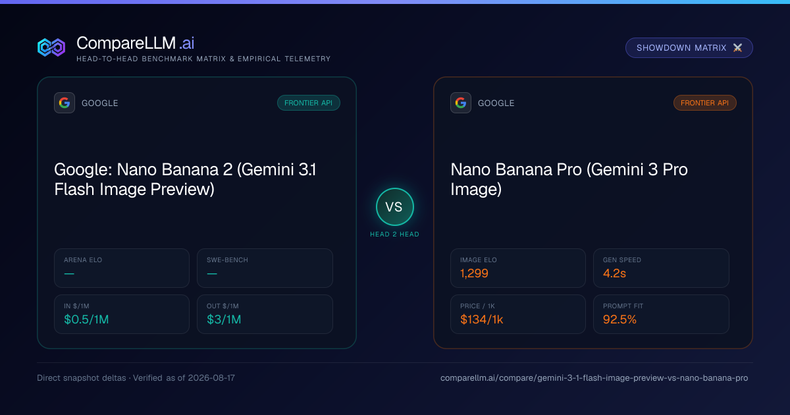Click the Nano Banana Pro model title
The width and height of the screenshot is (790, 415).
(569, 179)
